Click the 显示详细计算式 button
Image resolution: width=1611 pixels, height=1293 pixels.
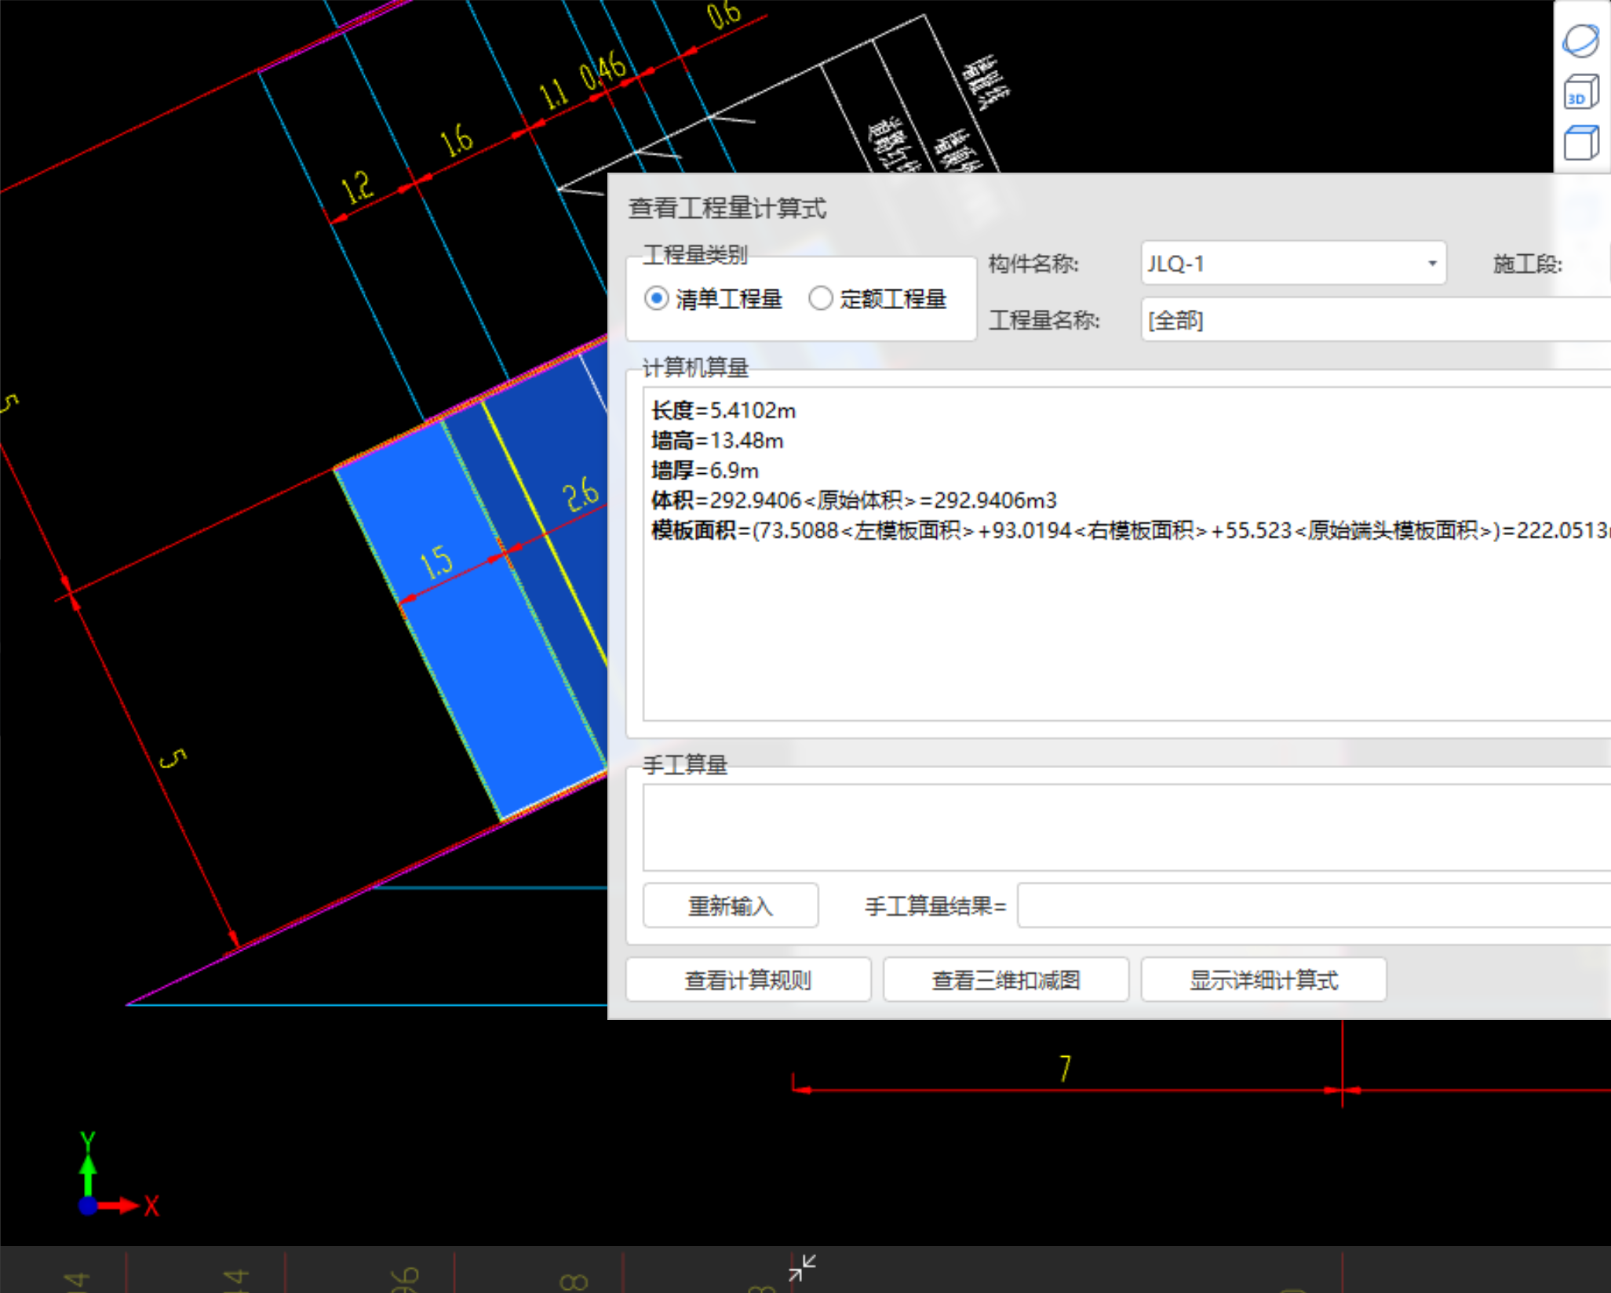[x=1263, y=980]
